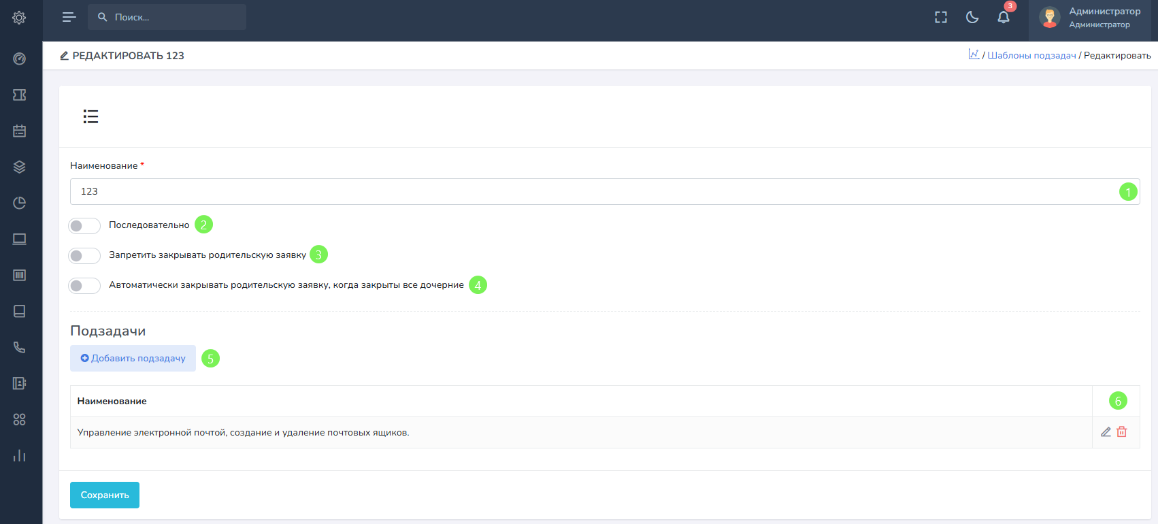Toggle dark mode moon icon
This screenshot has height=524, width=1158.
click(972, 18)
